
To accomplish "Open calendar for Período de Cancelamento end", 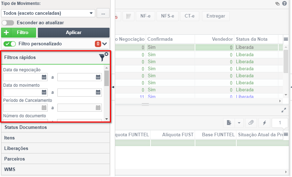I will click(98, 108).
